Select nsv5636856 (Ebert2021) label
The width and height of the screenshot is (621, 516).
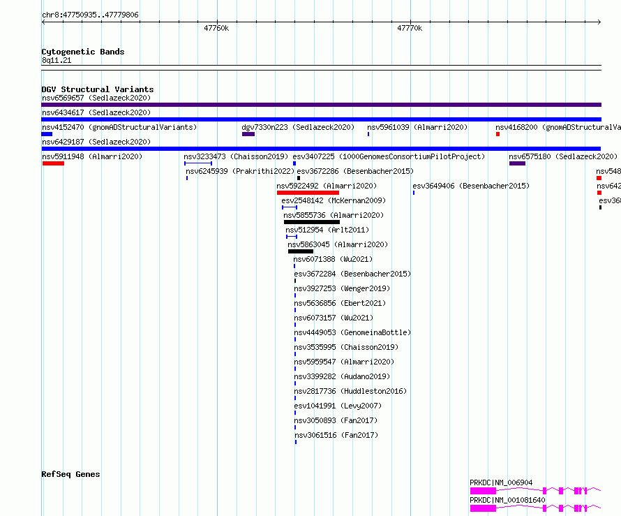tap(340, 303)
